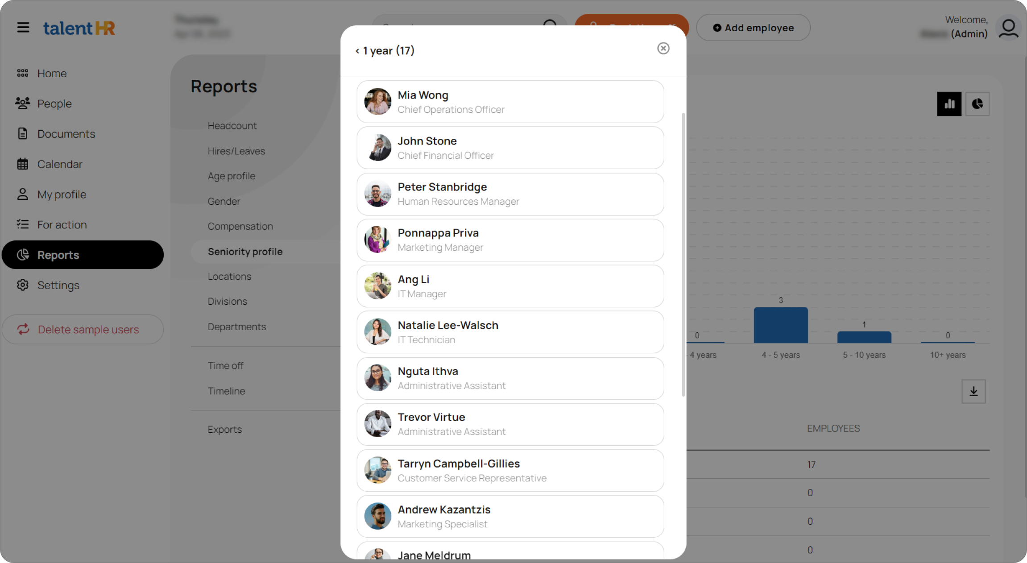The image size is (1027, 563).
Task: Go to For action in sidebar
Action: tap(62, 224)
